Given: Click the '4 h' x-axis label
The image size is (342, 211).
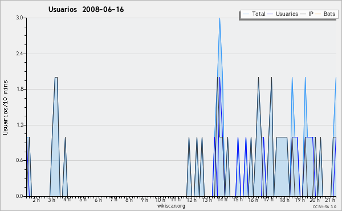Looking at the screenshot, I should tap(67, 200).
